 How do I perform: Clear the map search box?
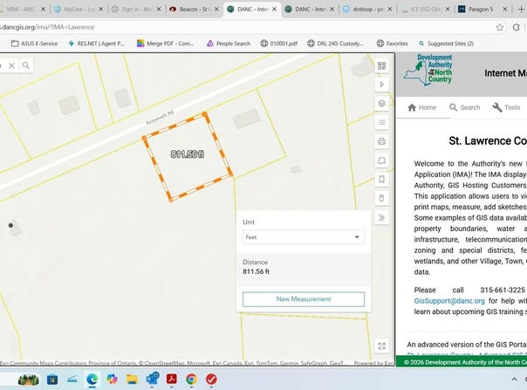tap(11, 66)
